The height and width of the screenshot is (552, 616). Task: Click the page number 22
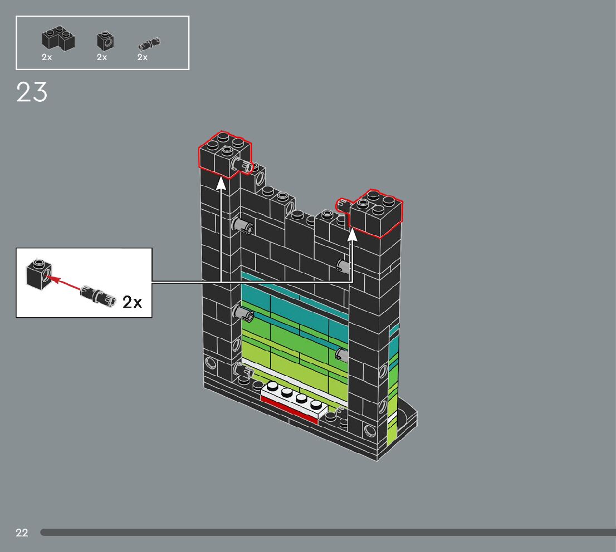coord(22,533)
